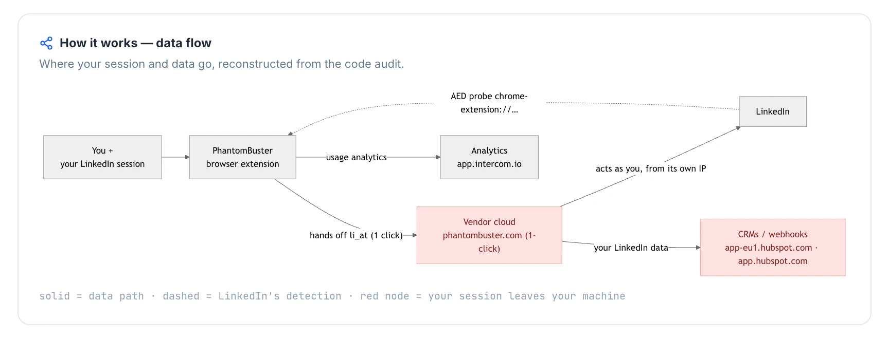Click the subtitle about session and data
This screenshot has height=339, width=888.
222,64
